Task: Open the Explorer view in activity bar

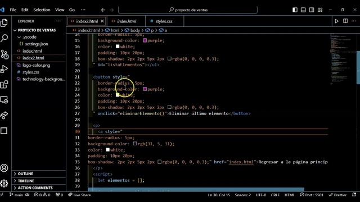Action: pyautogui.click(x=4, y=23)
